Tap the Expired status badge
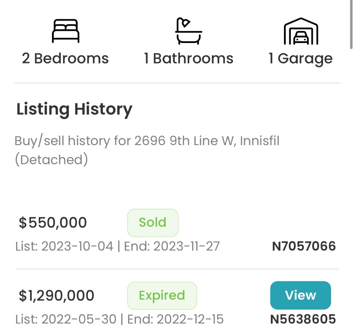355x336 pixels. pyautogui.click(x=162, y=295)
